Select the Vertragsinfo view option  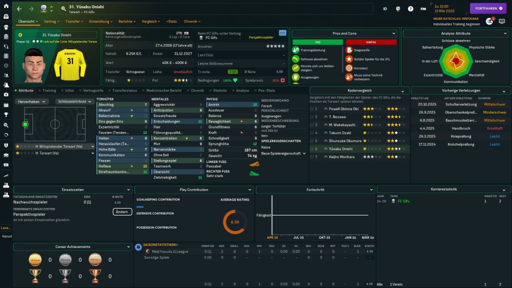92,90
